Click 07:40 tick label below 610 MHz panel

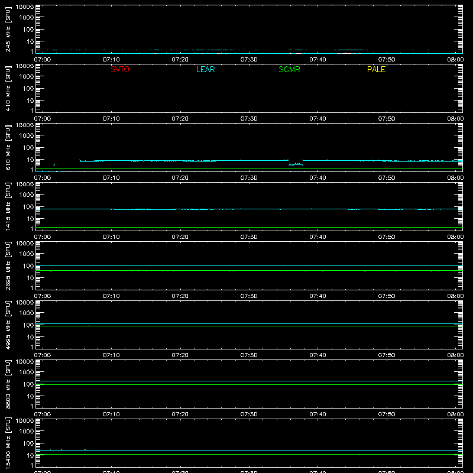pos(318,178)
